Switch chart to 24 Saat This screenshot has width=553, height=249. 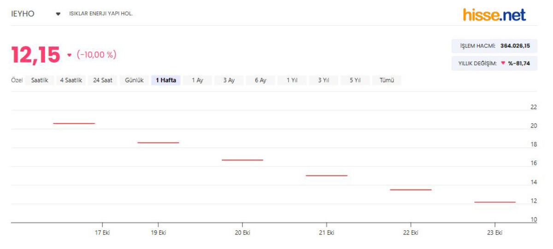pyautogui.click(x=102, y=80)
